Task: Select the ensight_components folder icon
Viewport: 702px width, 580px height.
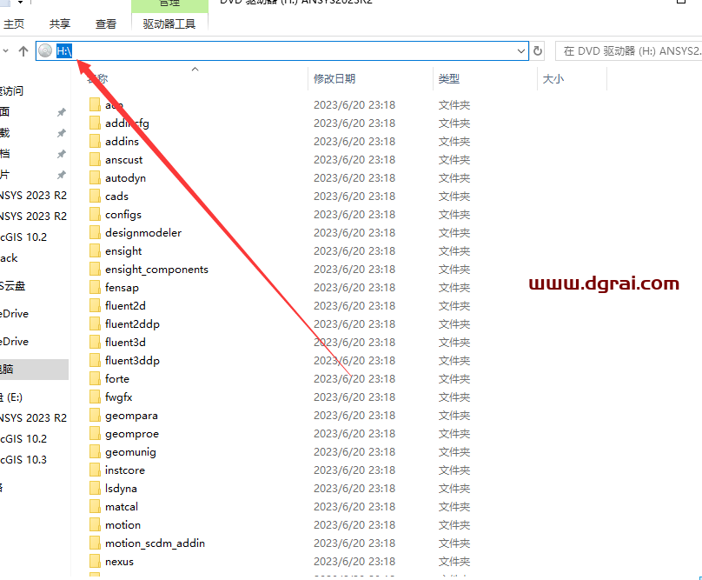Action: [x=95, y=269]
